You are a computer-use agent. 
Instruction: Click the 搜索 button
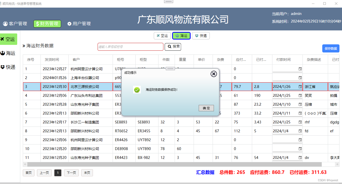(173, 47)
